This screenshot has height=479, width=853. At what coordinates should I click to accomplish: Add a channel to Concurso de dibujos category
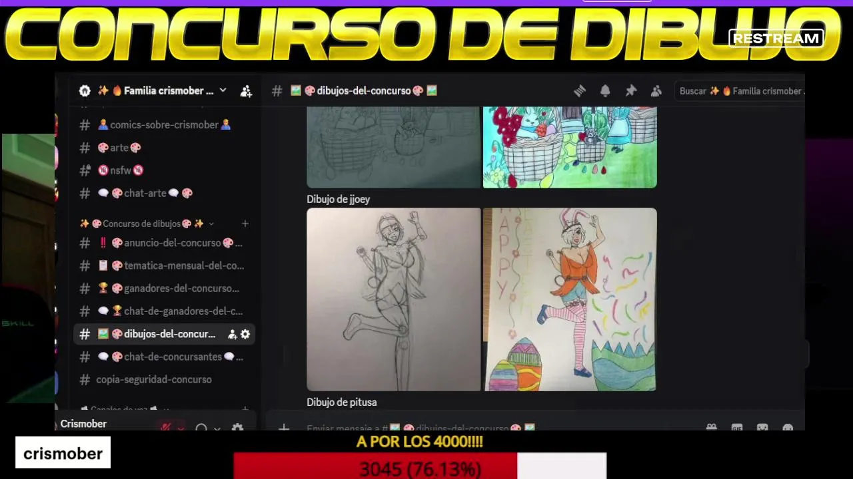pos(245,224)
